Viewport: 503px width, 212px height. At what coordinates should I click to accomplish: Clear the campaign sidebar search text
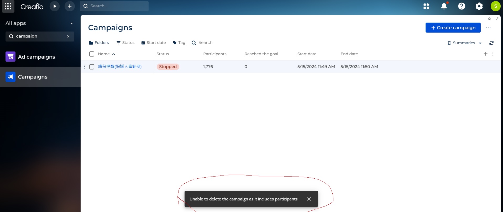pos(68,37)
